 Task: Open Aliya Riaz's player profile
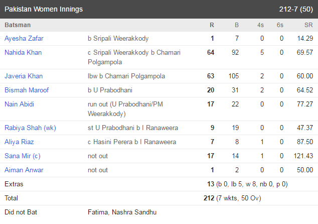coord(19,142)
